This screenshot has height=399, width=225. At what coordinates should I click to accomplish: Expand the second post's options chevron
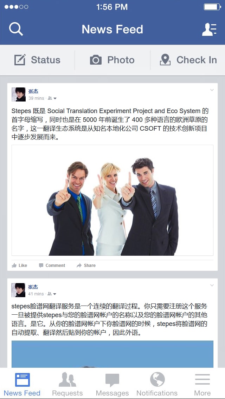[x=212, y=286]
